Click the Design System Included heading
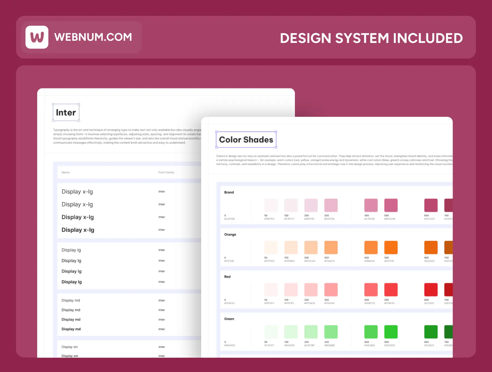The image size is (492, 372). tap(371, 38)
